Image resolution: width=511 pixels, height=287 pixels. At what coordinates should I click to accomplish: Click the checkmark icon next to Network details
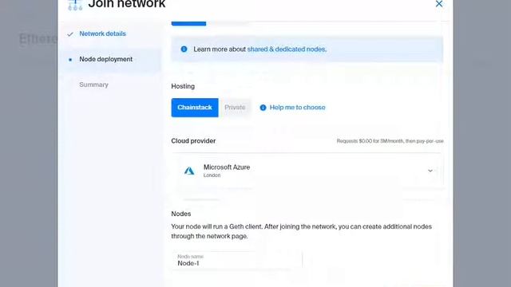coord(70,34)
